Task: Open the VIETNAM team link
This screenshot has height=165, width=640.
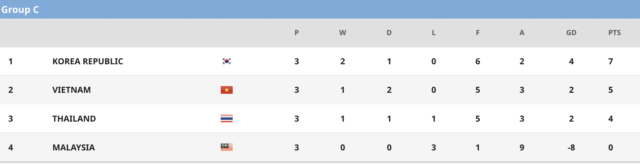Action: pyautogui.click(x=71, y=90)
